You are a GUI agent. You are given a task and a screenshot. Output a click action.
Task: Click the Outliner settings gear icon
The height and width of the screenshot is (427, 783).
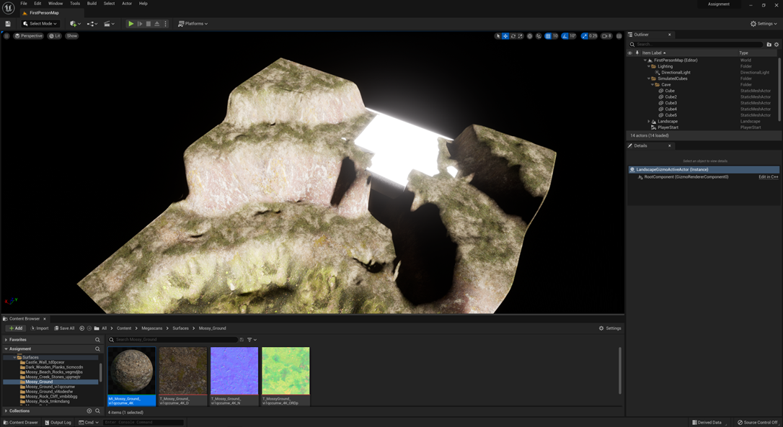tap(777, 45)
